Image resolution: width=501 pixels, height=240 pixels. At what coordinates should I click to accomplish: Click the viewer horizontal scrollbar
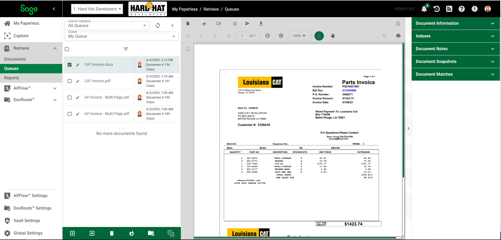coord(295,238)
